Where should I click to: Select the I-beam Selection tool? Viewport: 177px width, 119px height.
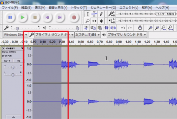88,14
